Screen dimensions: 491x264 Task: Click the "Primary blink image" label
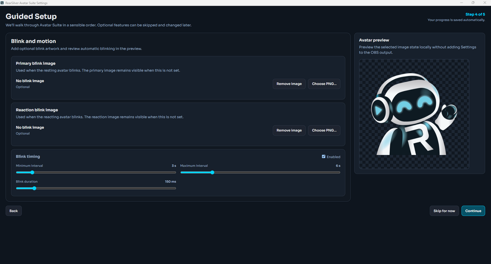(x=36, y=63)
